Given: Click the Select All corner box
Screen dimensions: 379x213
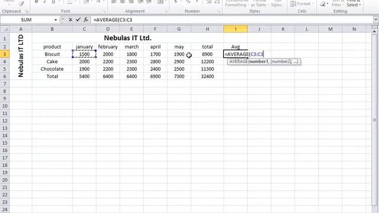Looking at the screenshot, I should [x=5, y=29].
